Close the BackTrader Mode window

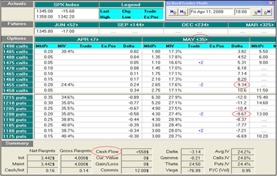pos(271,3)
